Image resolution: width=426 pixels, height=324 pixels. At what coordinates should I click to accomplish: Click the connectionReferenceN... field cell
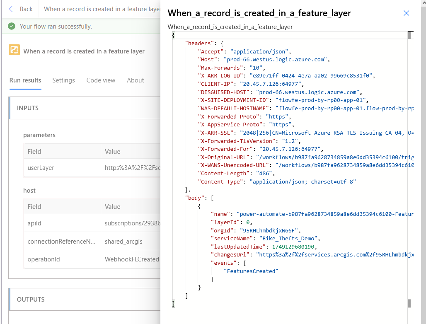(62, 241)
